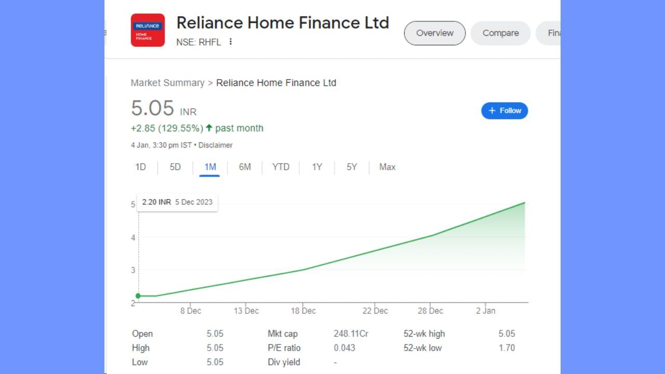Open the Disclaimer link
The image size is (665, 374).
coord(215,145)
